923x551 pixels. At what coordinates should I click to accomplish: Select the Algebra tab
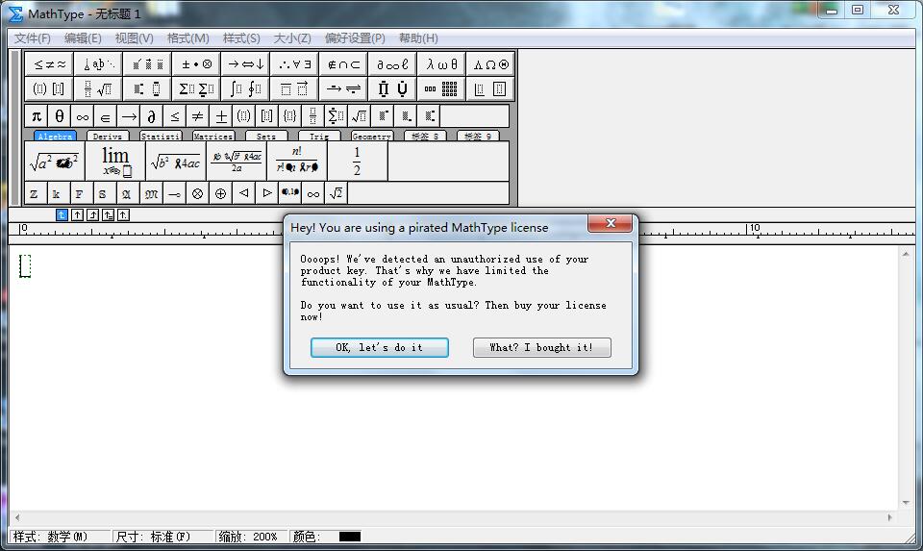(55, 137)
